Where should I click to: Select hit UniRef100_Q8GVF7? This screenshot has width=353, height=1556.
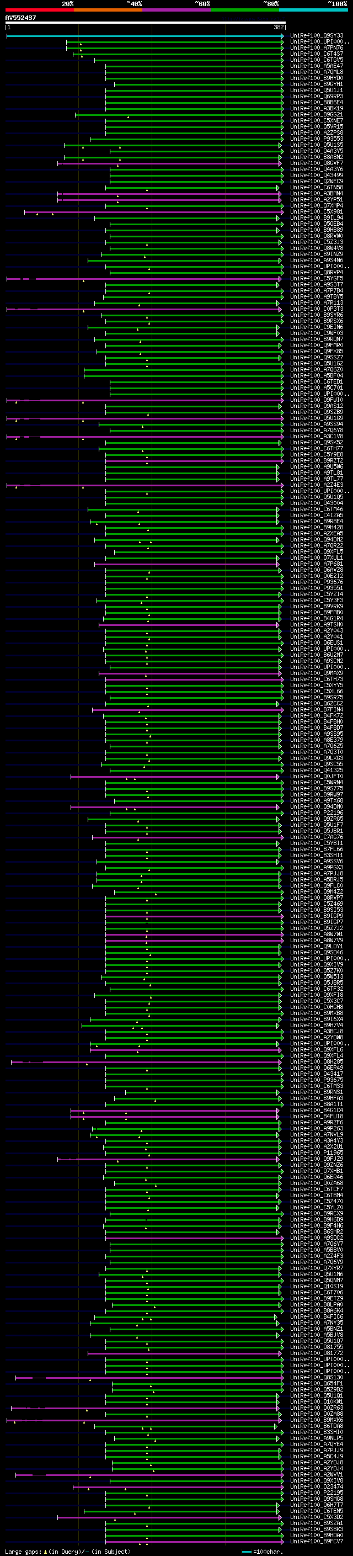point(317,163)
